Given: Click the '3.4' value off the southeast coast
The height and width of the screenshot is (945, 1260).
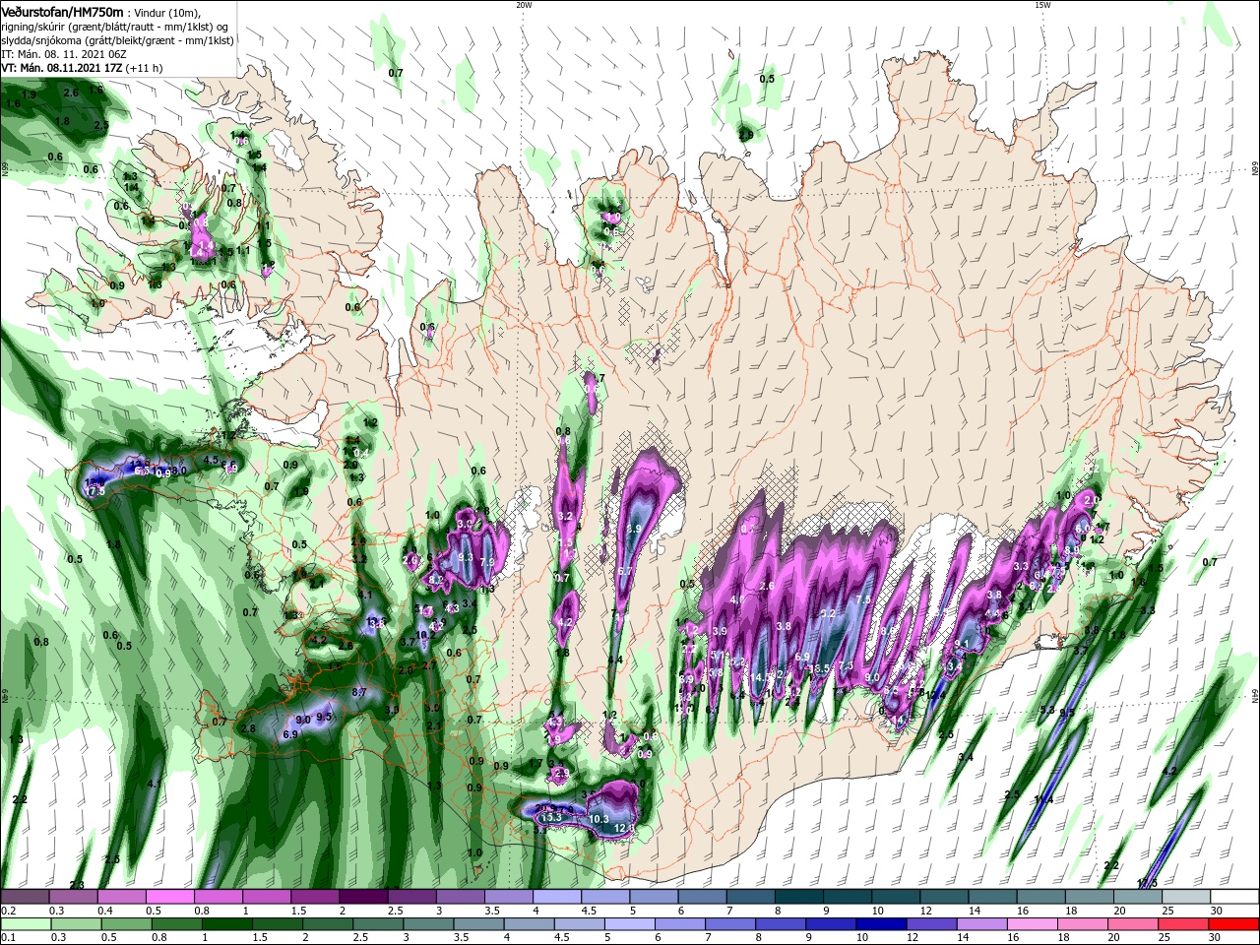Looking at the screenshot, I should click(966, 757).
